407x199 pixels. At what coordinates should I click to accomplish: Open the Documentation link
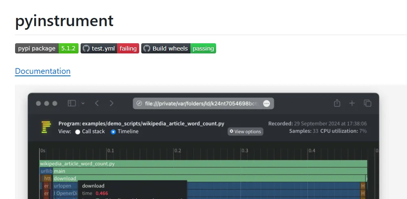43,71
